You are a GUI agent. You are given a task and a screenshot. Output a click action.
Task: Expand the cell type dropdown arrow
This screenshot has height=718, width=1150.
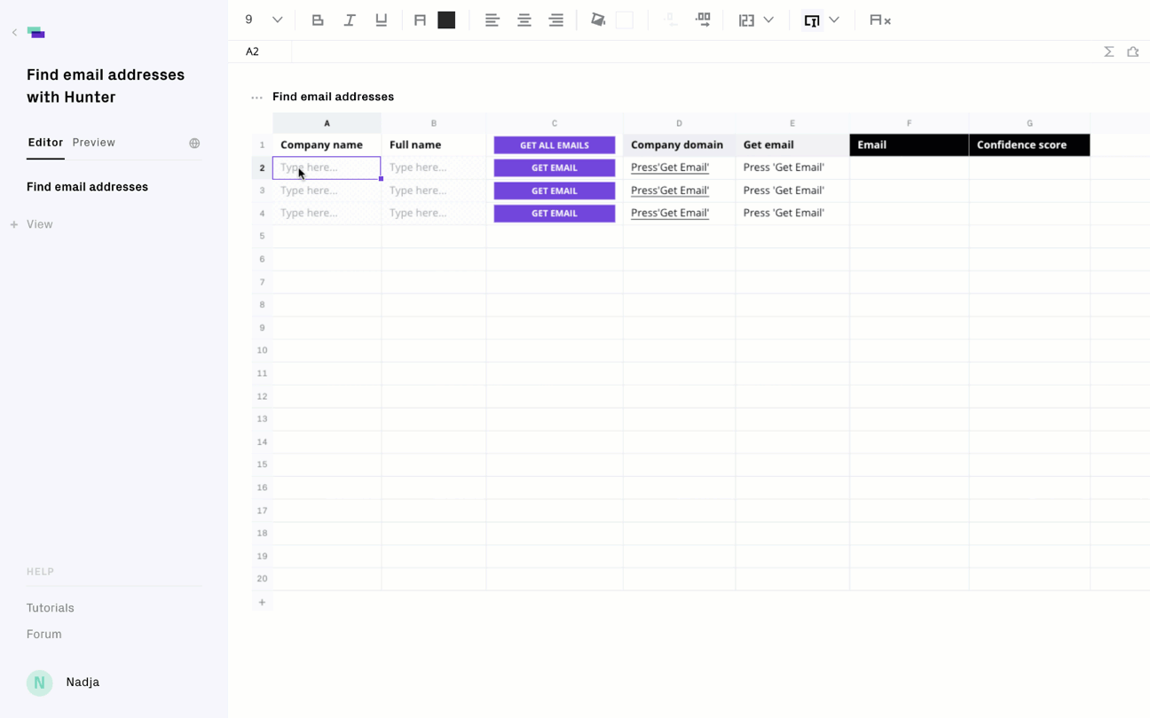[834, 20]
